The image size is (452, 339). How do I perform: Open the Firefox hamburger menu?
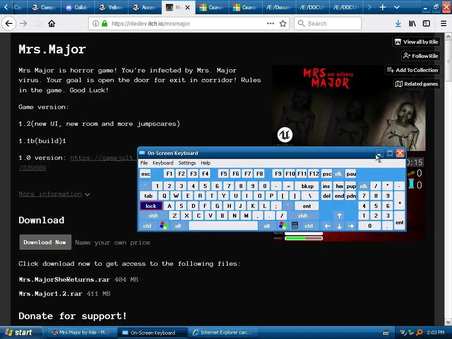click(444, 23)
